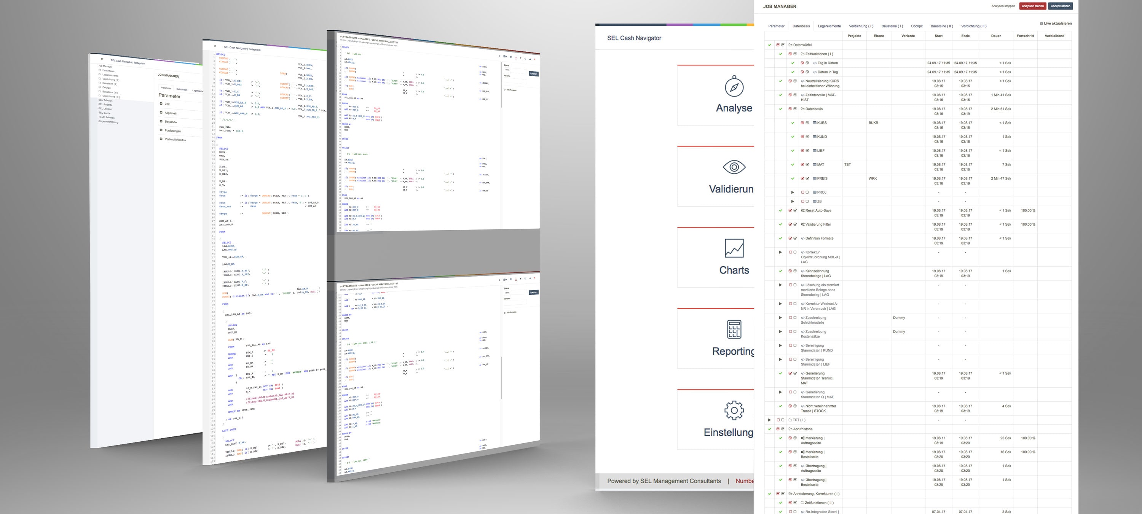Click the Validierung icon in Cash Navigator
1142x514 pixels.
(733, 167)
